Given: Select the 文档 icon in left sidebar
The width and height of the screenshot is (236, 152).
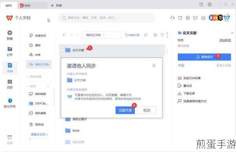Looking at the screenshot, I should pyautogui.click(x=10, y=66).
